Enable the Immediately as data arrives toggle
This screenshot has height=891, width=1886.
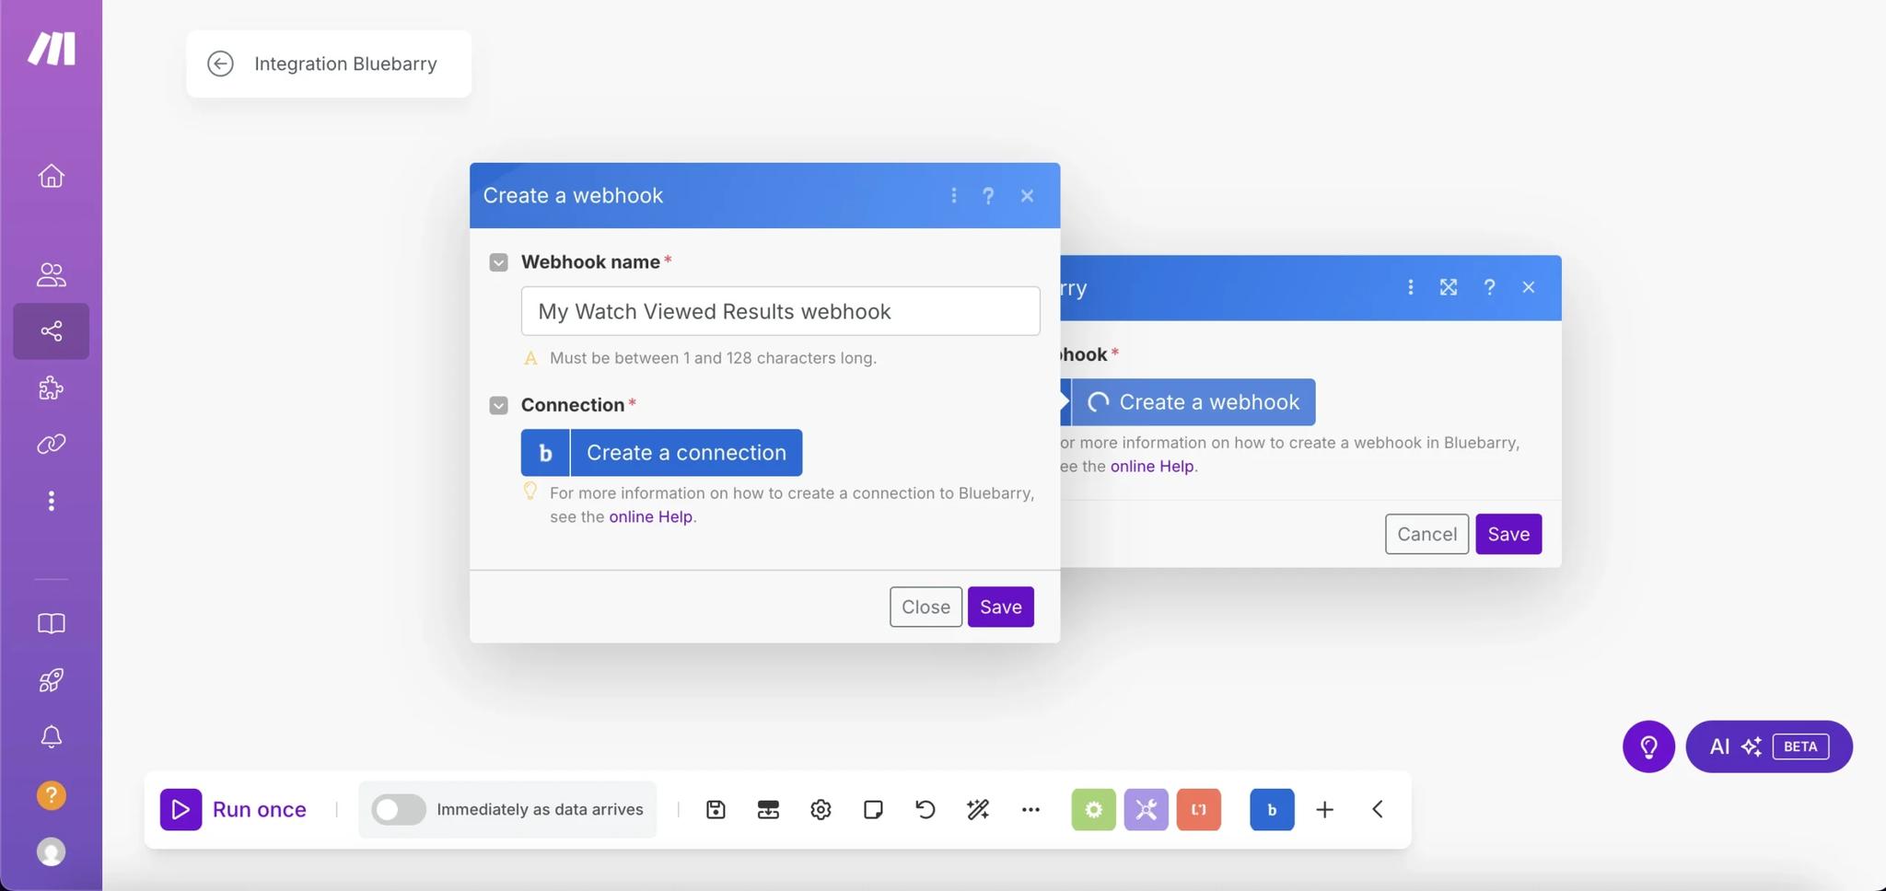[x=398, y=809]
